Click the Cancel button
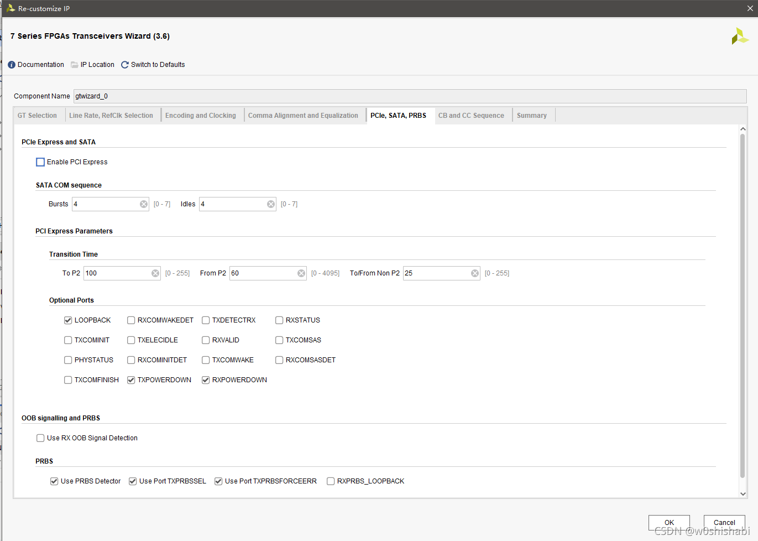Viewport: 758px width, 541px height. 724,522
